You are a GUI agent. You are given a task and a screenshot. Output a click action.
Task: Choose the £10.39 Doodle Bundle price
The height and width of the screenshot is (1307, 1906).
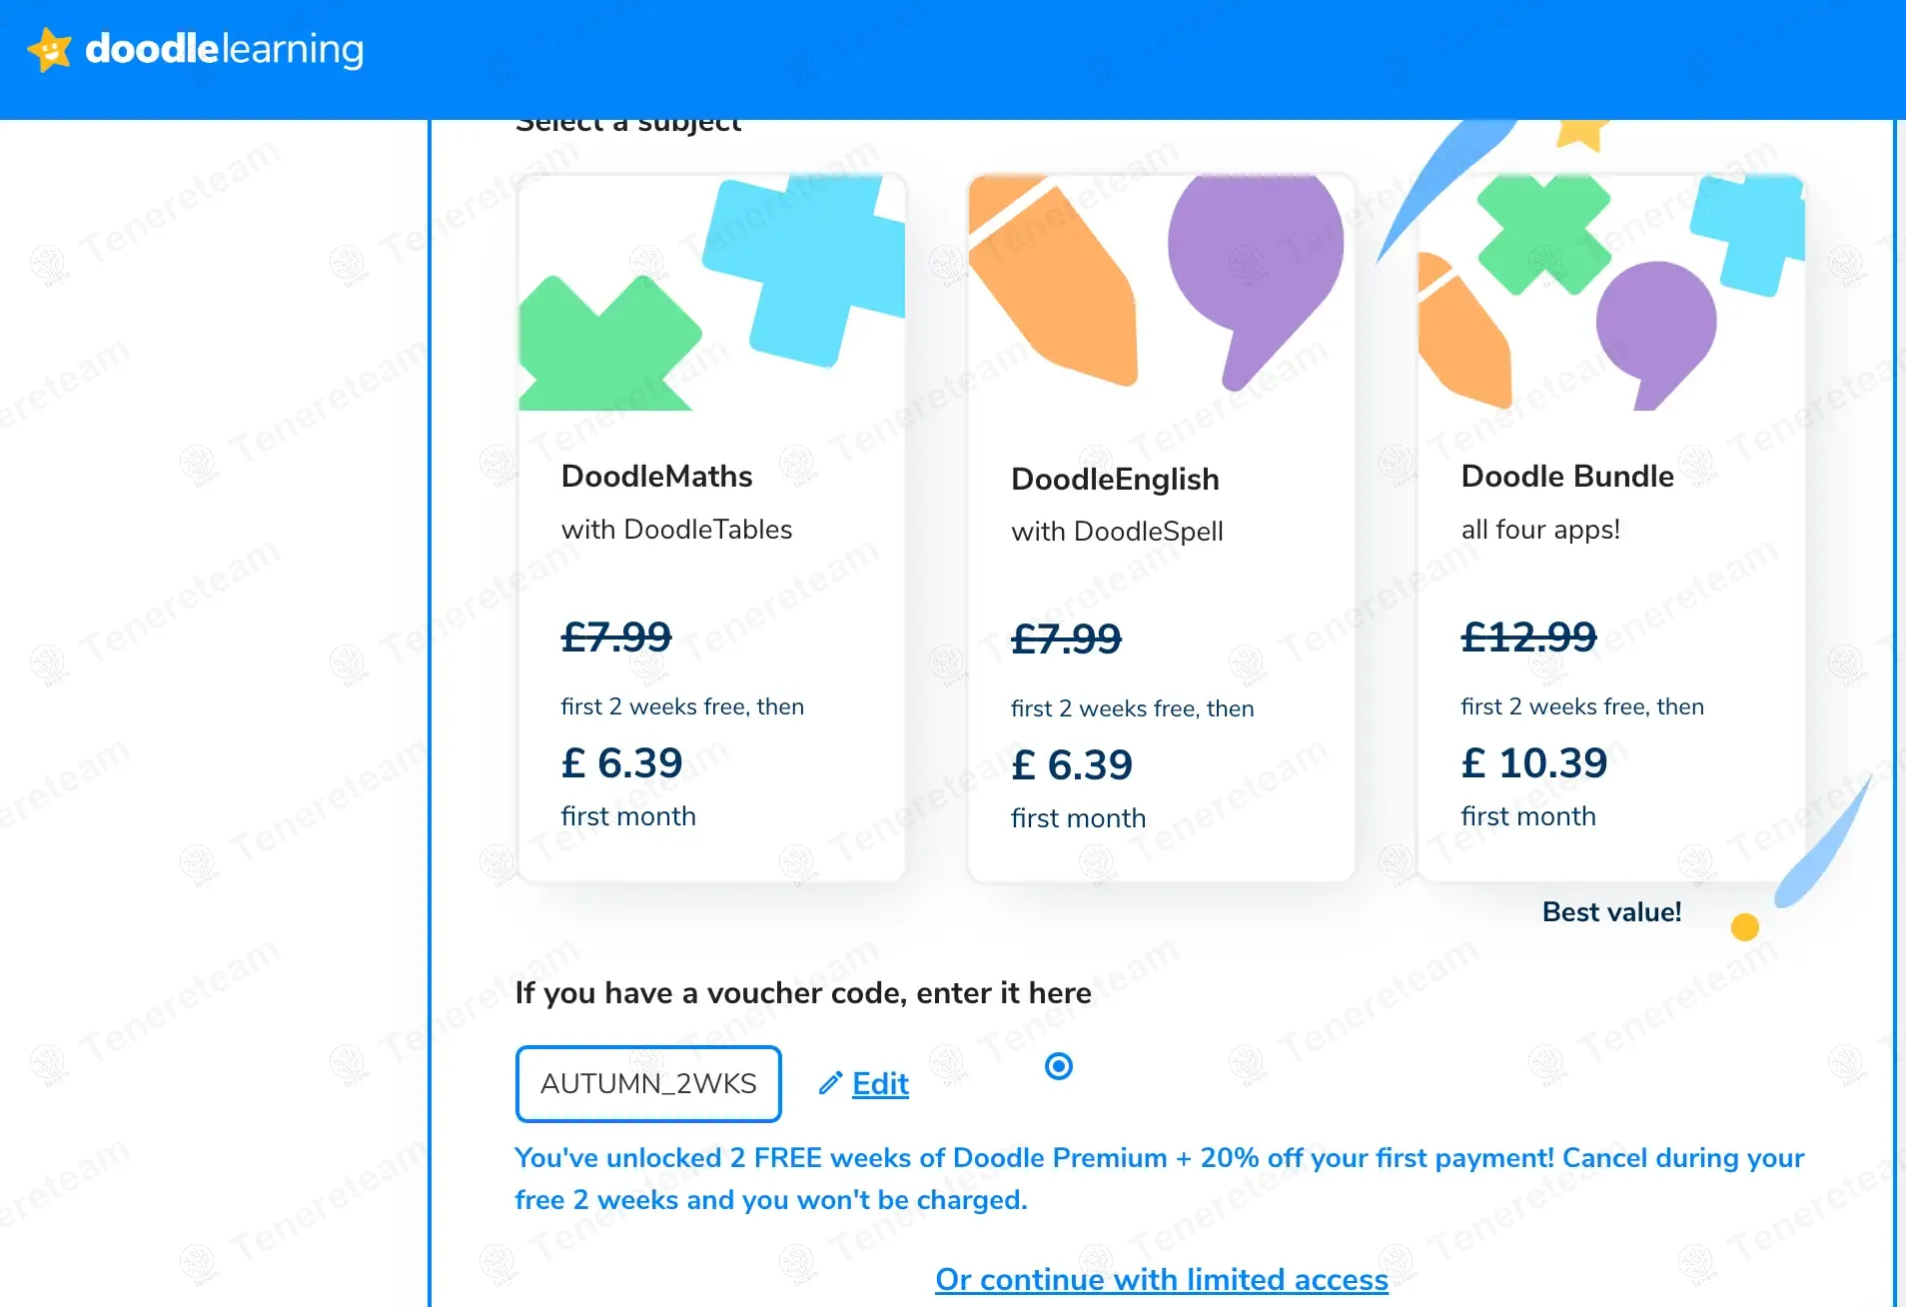pyautogui.click(x=1533, y=763)
